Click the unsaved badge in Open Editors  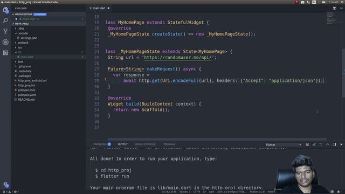tap(40, 15)
